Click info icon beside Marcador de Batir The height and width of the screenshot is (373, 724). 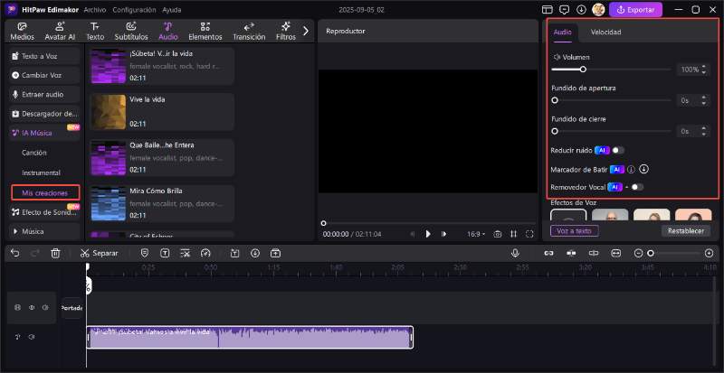pos(631,169)
